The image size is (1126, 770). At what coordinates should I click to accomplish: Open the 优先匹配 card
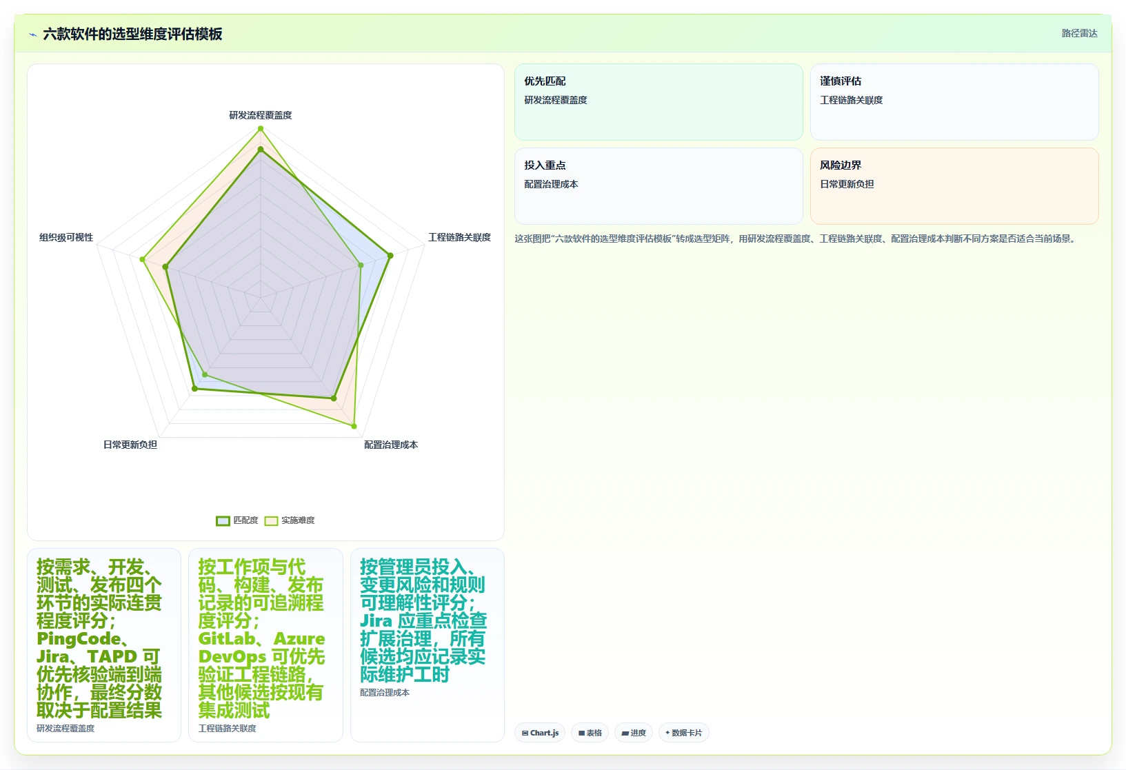658,102
